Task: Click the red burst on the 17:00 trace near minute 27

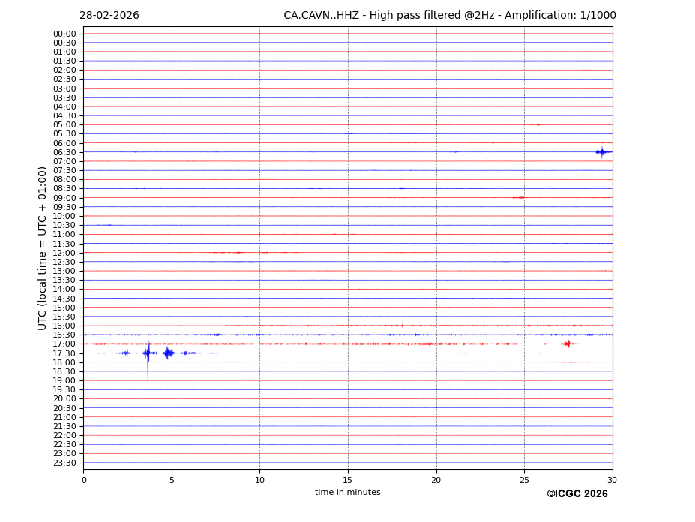Action: point(568,343)
